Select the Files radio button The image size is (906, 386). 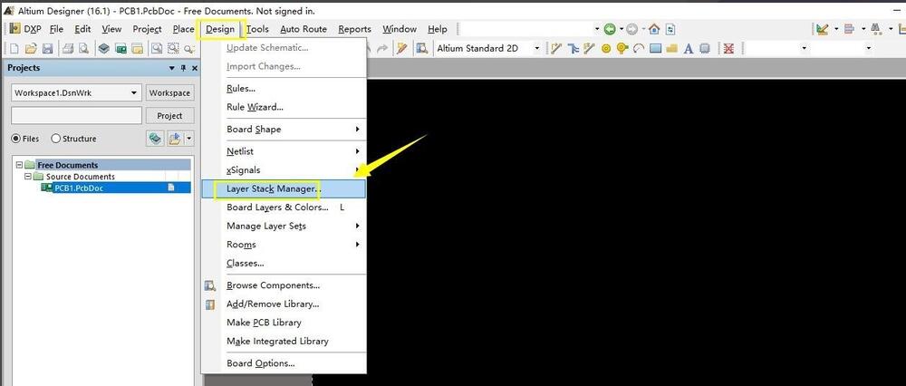click(16, 139)
